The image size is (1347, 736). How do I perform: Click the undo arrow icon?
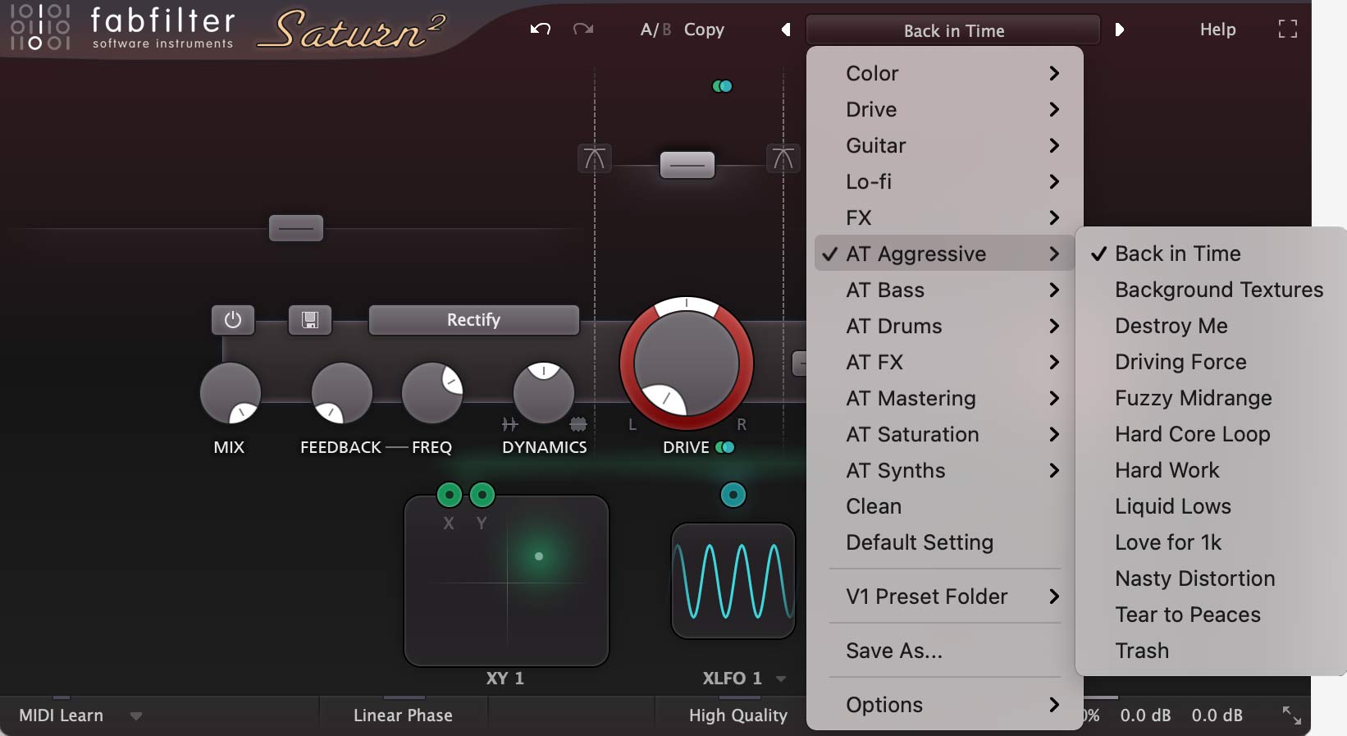click(x=540, y=30)
